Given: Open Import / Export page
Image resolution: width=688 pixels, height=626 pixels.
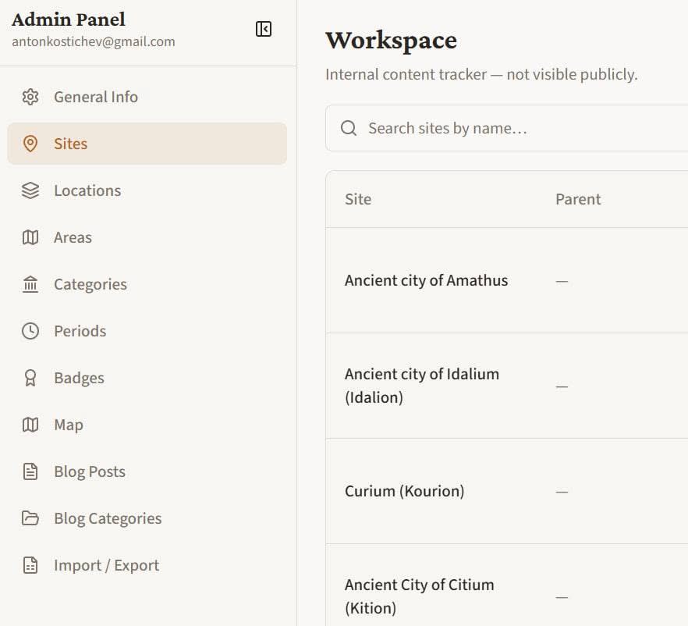Looking at the screenshot, I should coord(147,565).
